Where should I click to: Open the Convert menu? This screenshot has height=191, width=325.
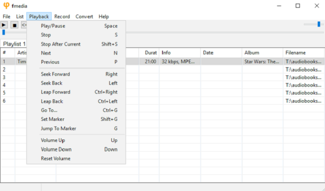84,16
